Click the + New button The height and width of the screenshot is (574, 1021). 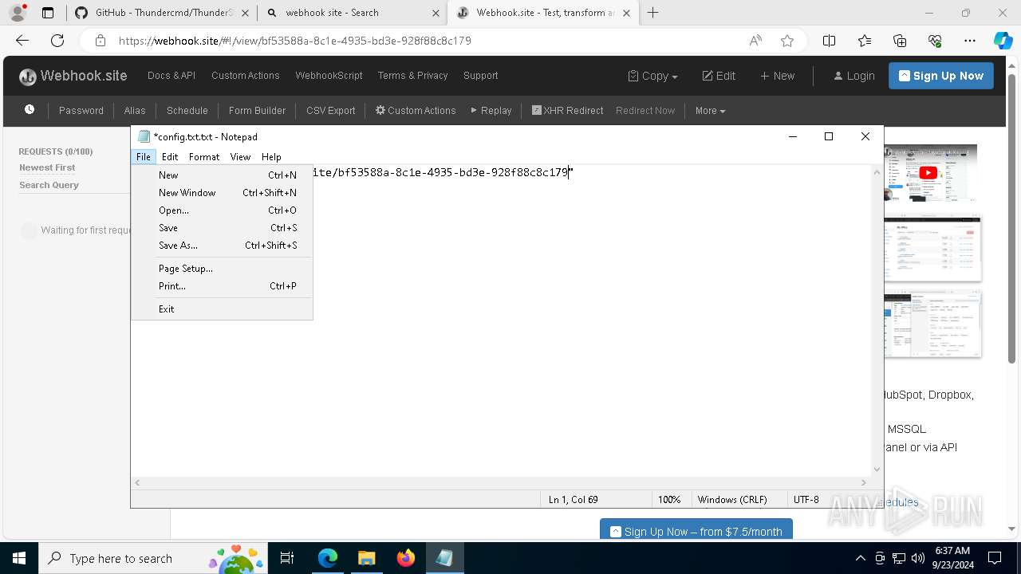click(x=777, y=76)
